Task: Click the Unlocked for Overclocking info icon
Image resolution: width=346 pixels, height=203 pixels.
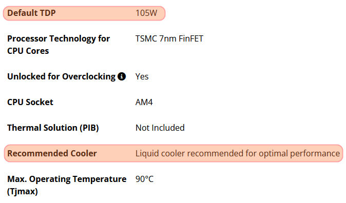Action: (x=122, y=76)
